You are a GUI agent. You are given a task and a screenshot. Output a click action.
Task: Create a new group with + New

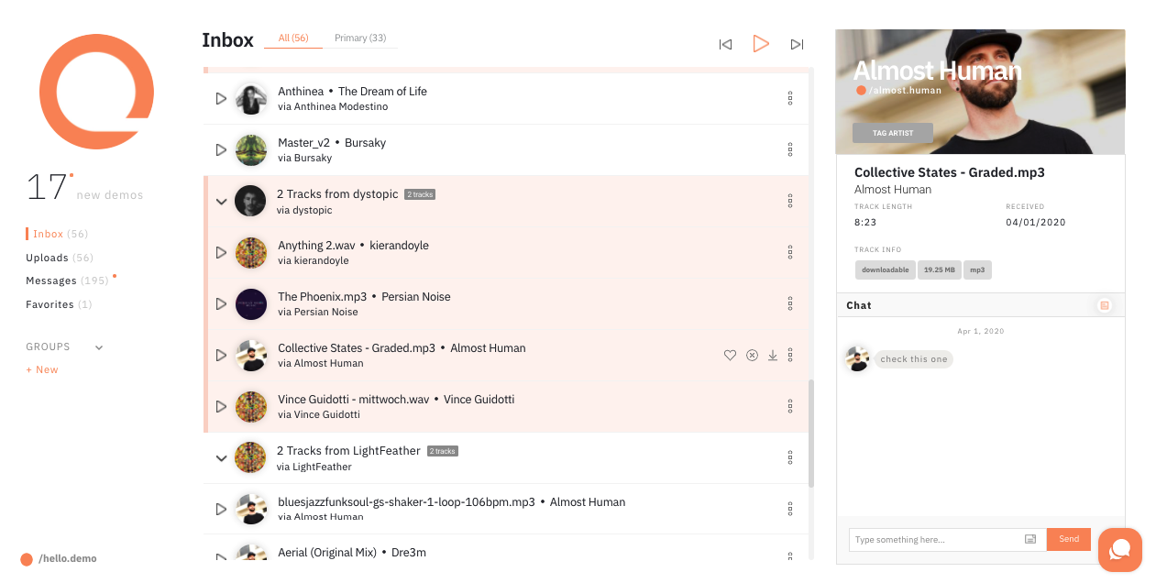coord(42,369)
